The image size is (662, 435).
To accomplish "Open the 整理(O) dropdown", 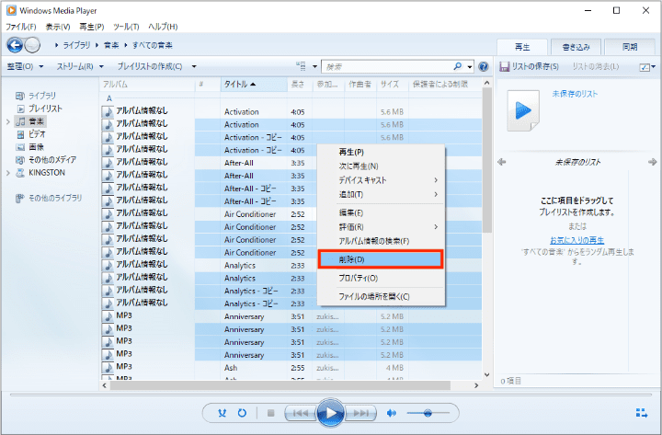I will [x=25, y=66].
